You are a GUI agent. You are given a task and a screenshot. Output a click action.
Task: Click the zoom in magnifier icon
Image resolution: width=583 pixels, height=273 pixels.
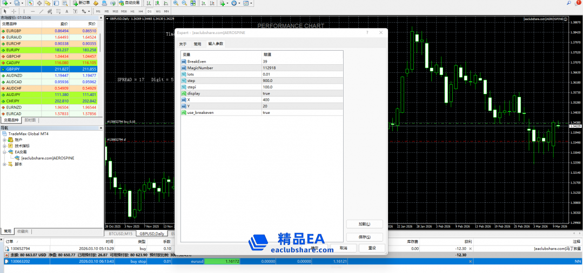tap(176, 3)
